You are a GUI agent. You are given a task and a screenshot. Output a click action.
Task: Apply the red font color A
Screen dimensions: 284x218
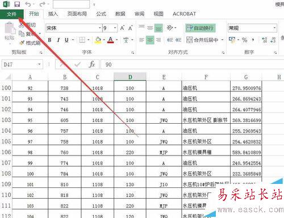click(x=111, y=40)
